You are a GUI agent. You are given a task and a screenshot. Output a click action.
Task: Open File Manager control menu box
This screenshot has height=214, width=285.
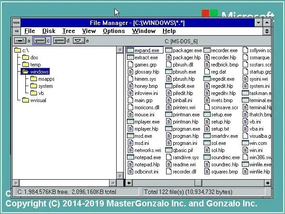16,23
